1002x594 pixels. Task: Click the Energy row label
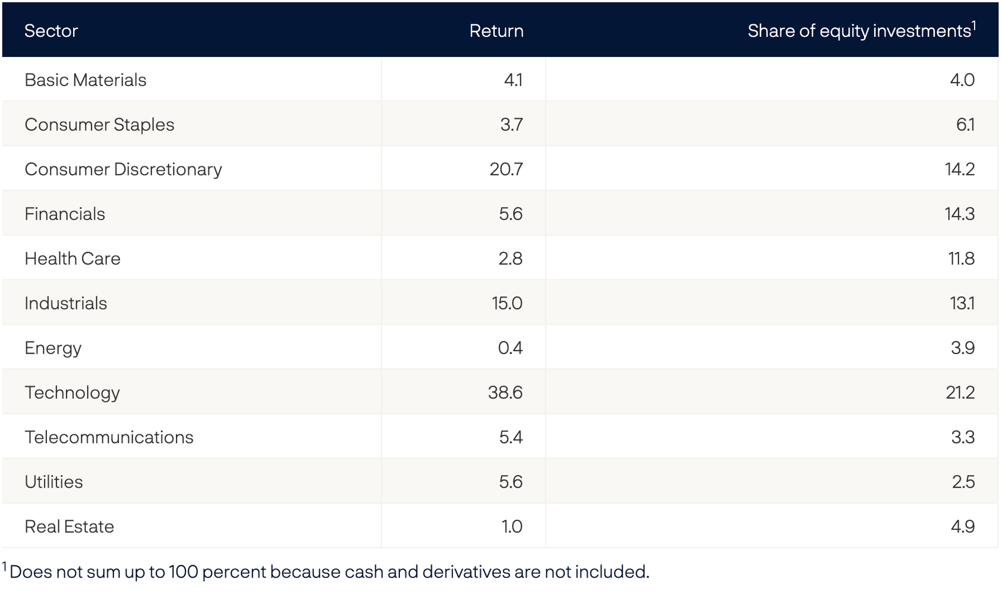pyautogui.click(x=53, y=348)
